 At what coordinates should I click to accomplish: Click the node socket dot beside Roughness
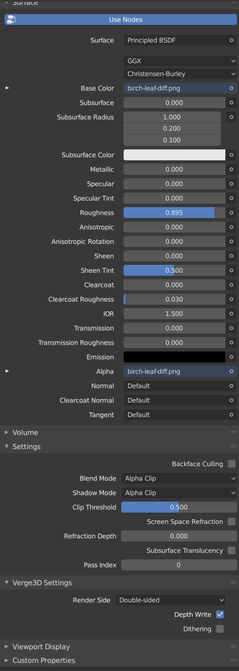pos(231,213)
